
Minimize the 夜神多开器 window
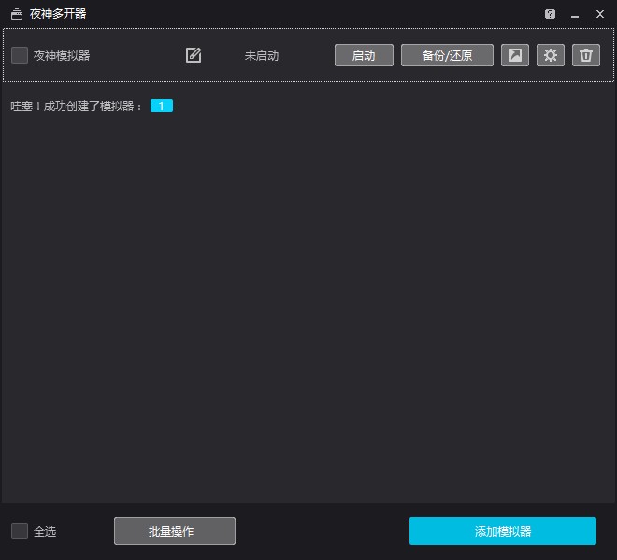(575, 14)
